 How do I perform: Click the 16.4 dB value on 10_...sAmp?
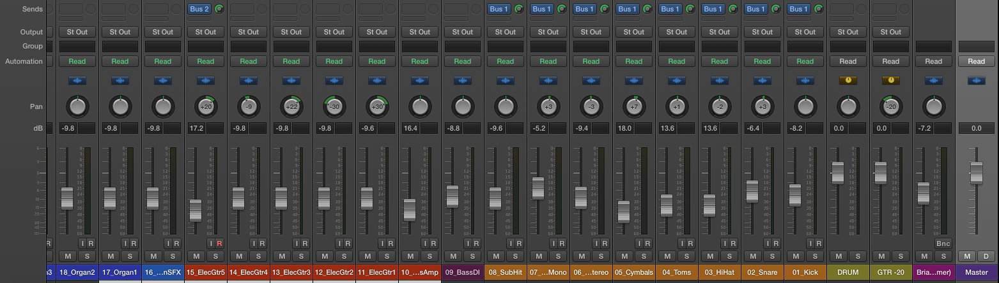410,128
